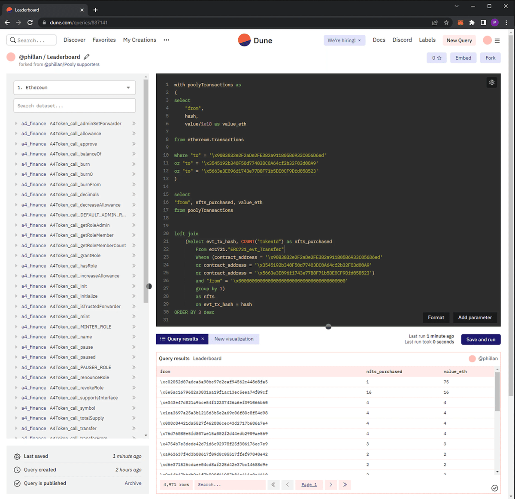
Task: Click the Embed button
Action: (x=463, y=58)
